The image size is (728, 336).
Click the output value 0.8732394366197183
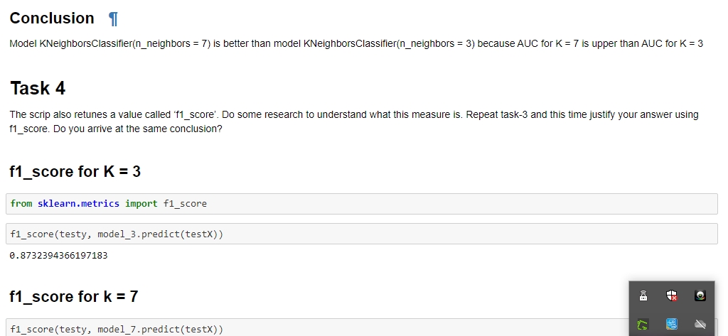58,255
